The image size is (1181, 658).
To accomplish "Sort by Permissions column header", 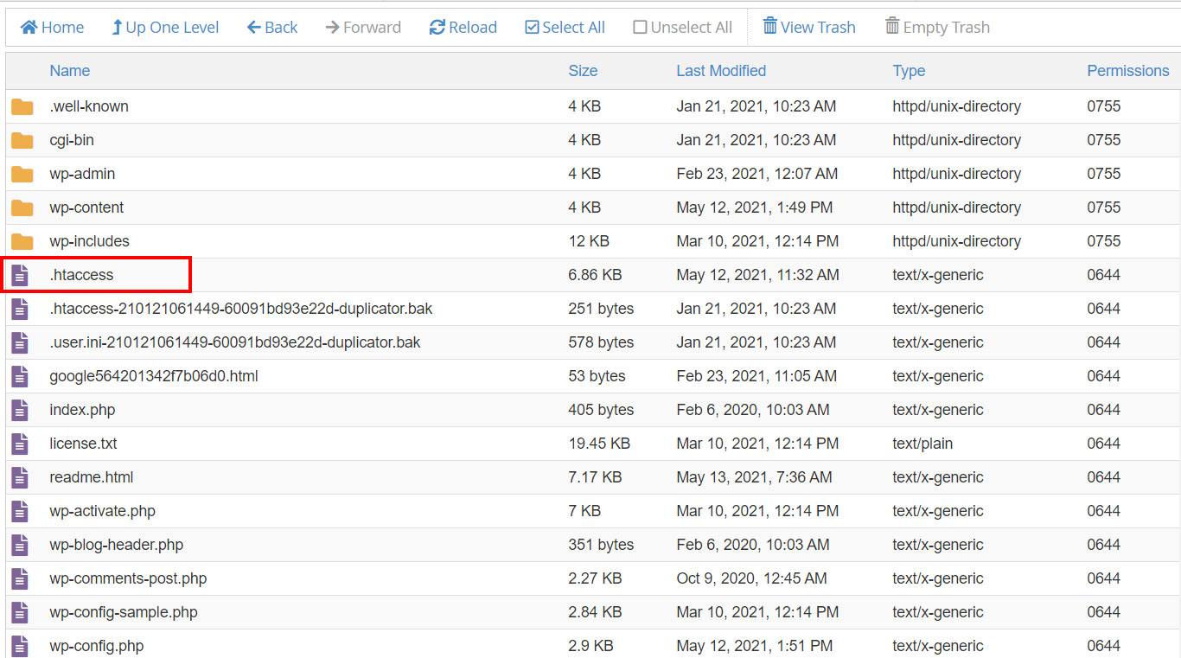I will 1128,71.
